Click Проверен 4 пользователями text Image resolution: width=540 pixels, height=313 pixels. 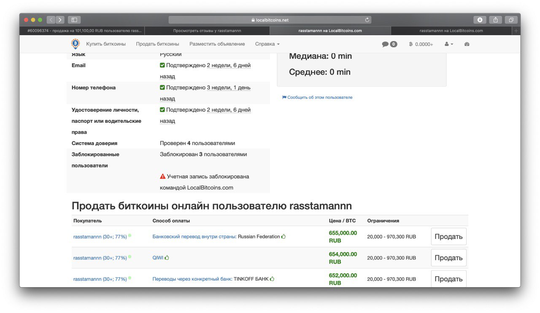click(197, 143)
